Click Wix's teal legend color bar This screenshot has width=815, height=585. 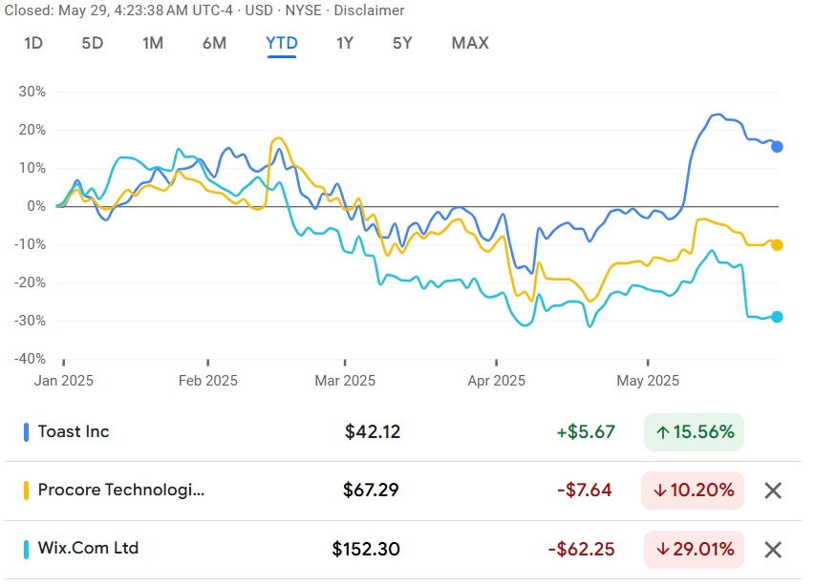coord(26,550)
